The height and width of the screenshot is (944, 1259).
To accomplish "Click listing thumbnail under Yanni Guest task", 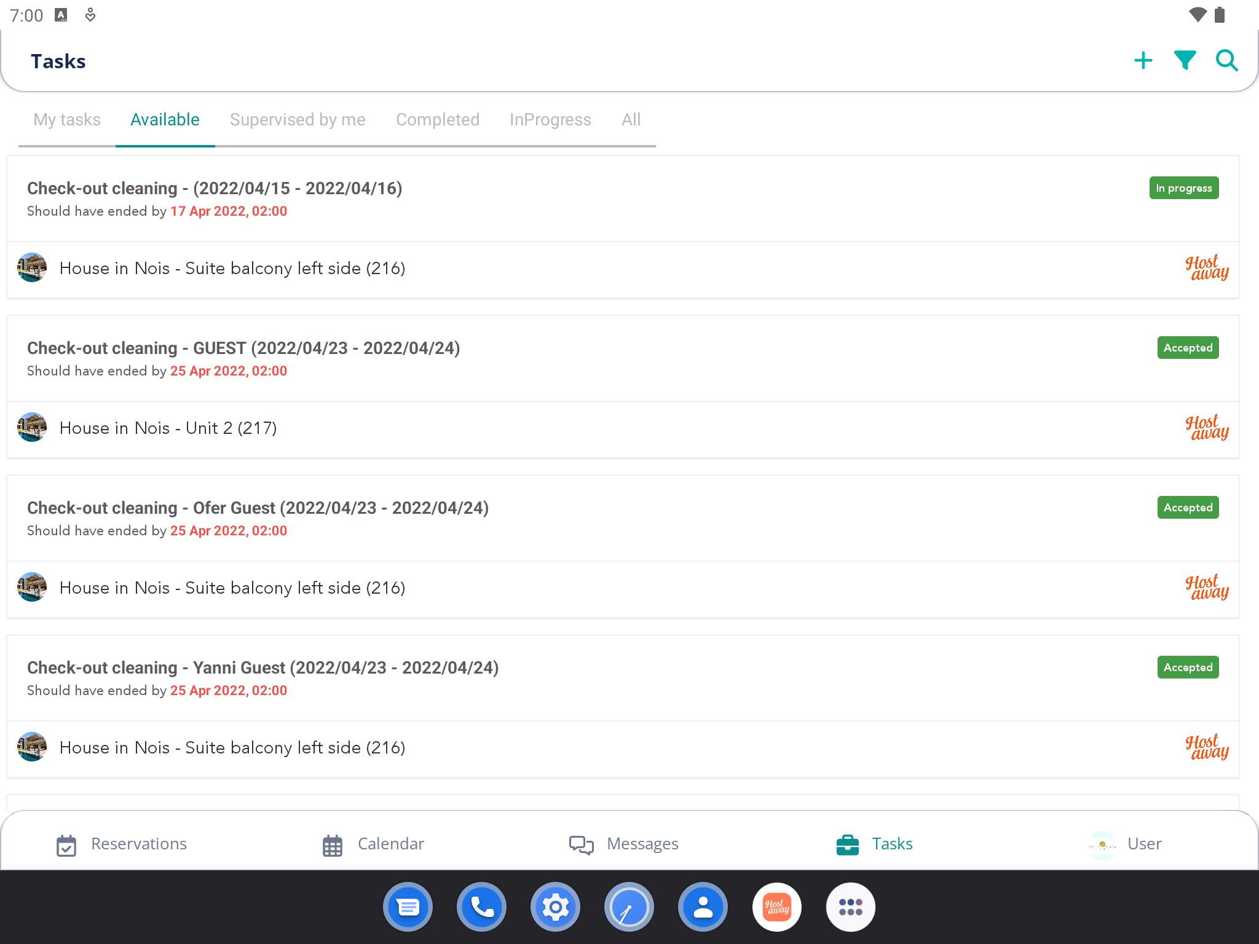I will click(32, 747).
